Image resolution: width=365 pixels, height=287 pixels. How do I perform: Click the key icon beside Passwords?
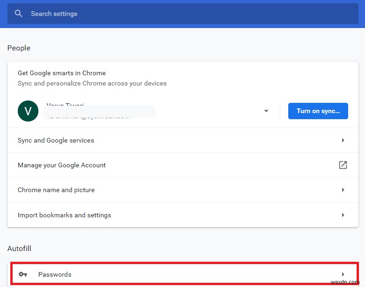[23, 274]
